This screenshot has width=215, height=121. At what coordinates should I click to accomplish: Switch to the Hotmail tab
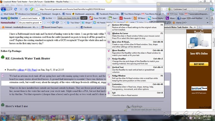(20, 27)
